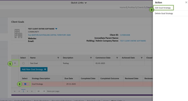The image size is (188, 101).
Task: Close the Action panel with X
Action: click(x=186, y=3)
